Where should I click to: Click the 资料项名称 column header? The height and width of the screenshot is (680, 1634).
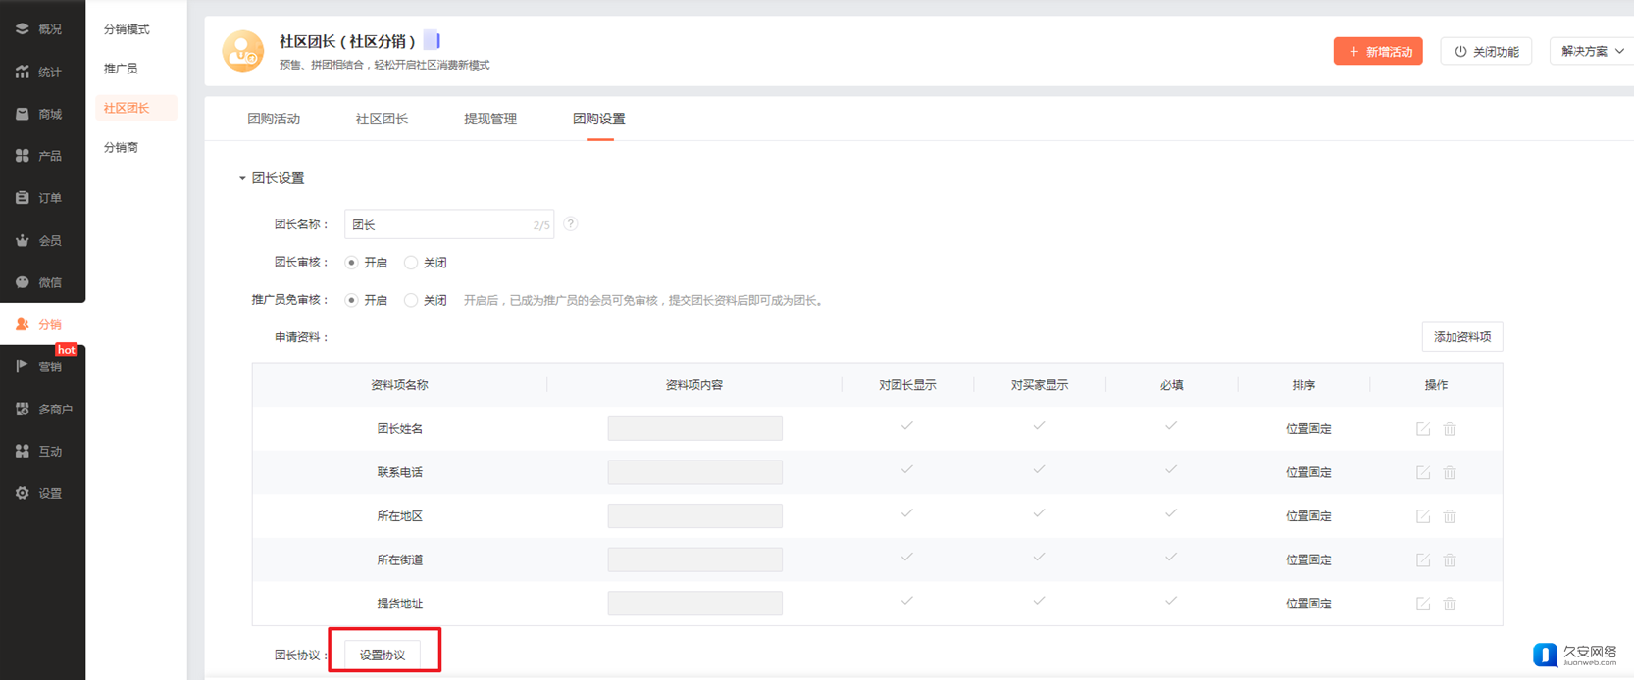399,385
